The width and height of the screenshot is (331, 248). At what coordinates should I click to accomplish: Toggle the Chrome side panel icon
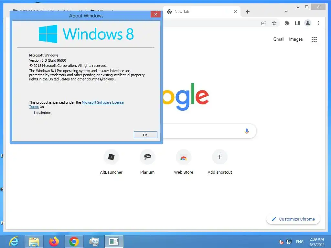[297, 23]
